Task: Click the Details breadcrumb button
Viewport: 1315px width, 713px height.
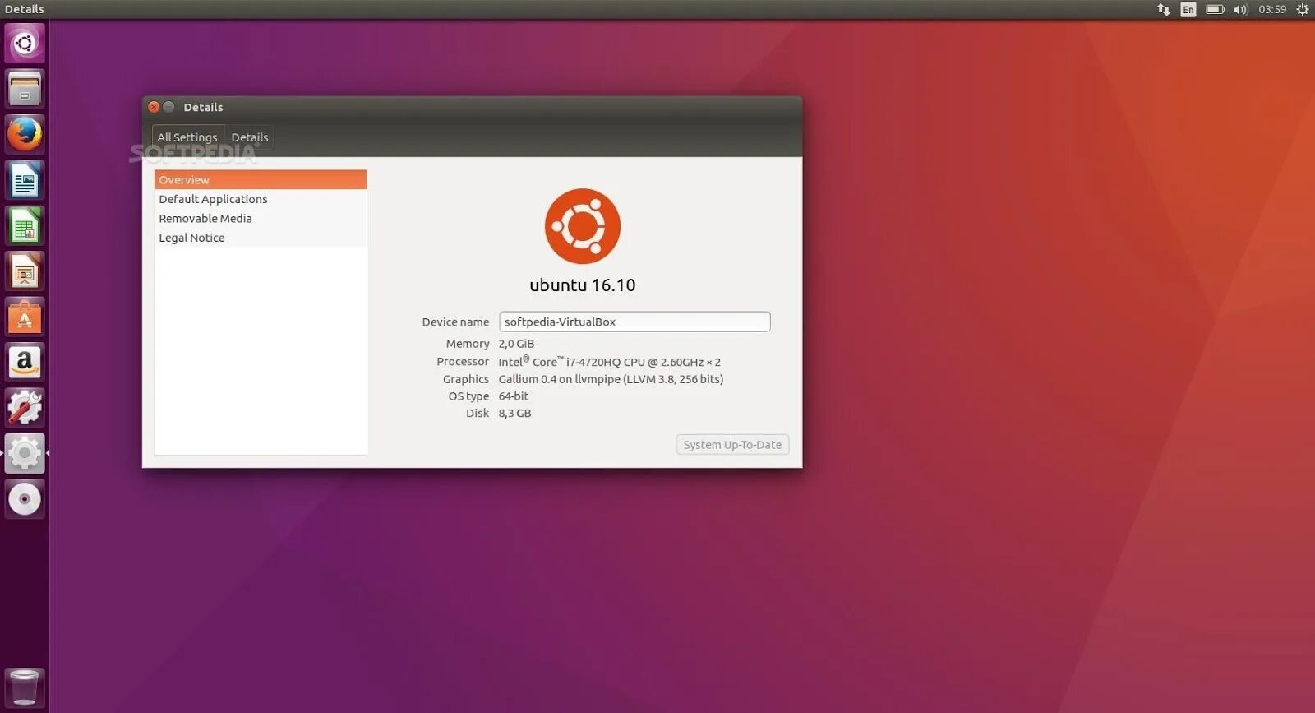Action: click(250, 137)
